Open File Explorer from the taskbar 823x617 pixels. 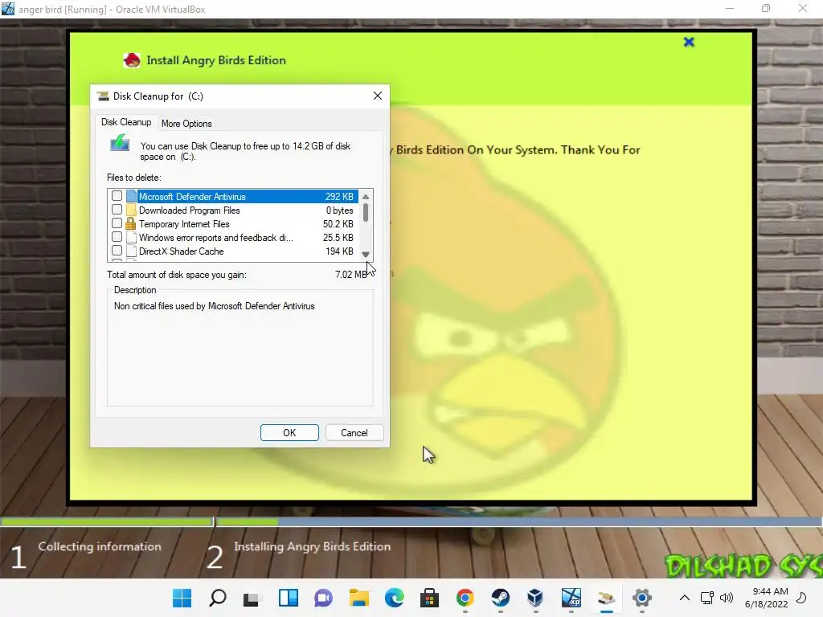coord(359,598)
